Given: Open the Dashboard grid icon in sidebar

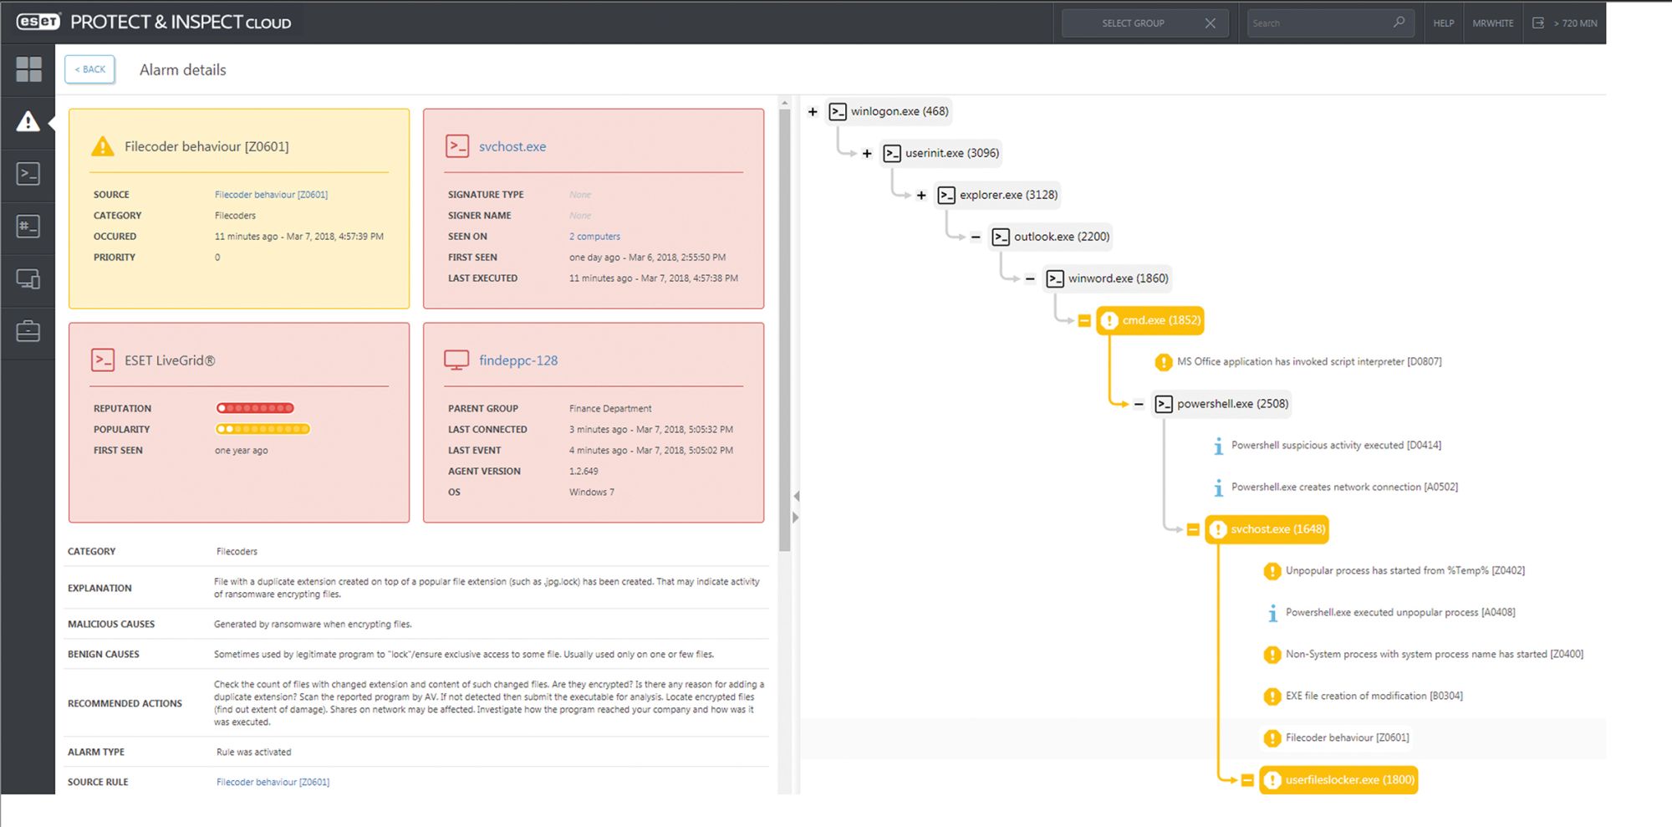Looking at the screenshot, I should (28, 69).
